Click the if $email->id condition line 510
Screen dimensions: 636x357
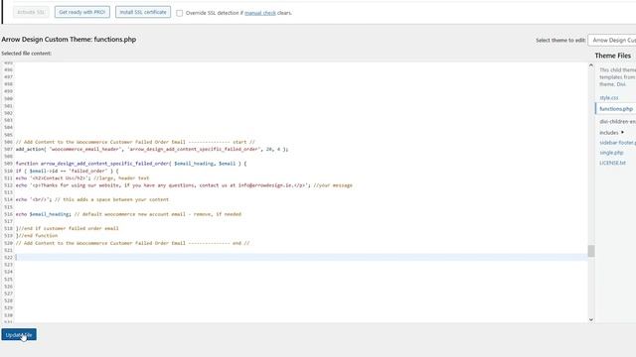point(67,171)
